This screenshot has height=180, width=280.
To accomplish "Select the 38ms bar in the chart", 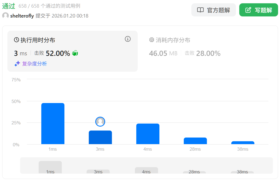I will coord(243,142).
